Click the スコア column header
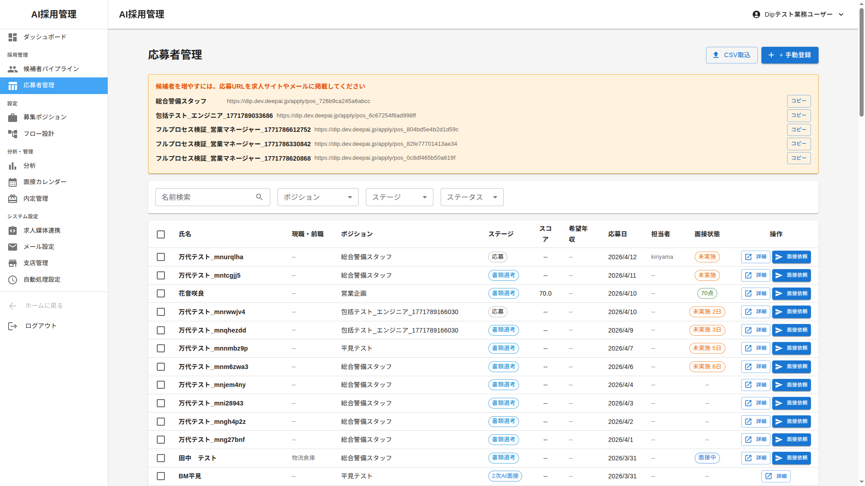Screen dimensions: 865x486 545,234
